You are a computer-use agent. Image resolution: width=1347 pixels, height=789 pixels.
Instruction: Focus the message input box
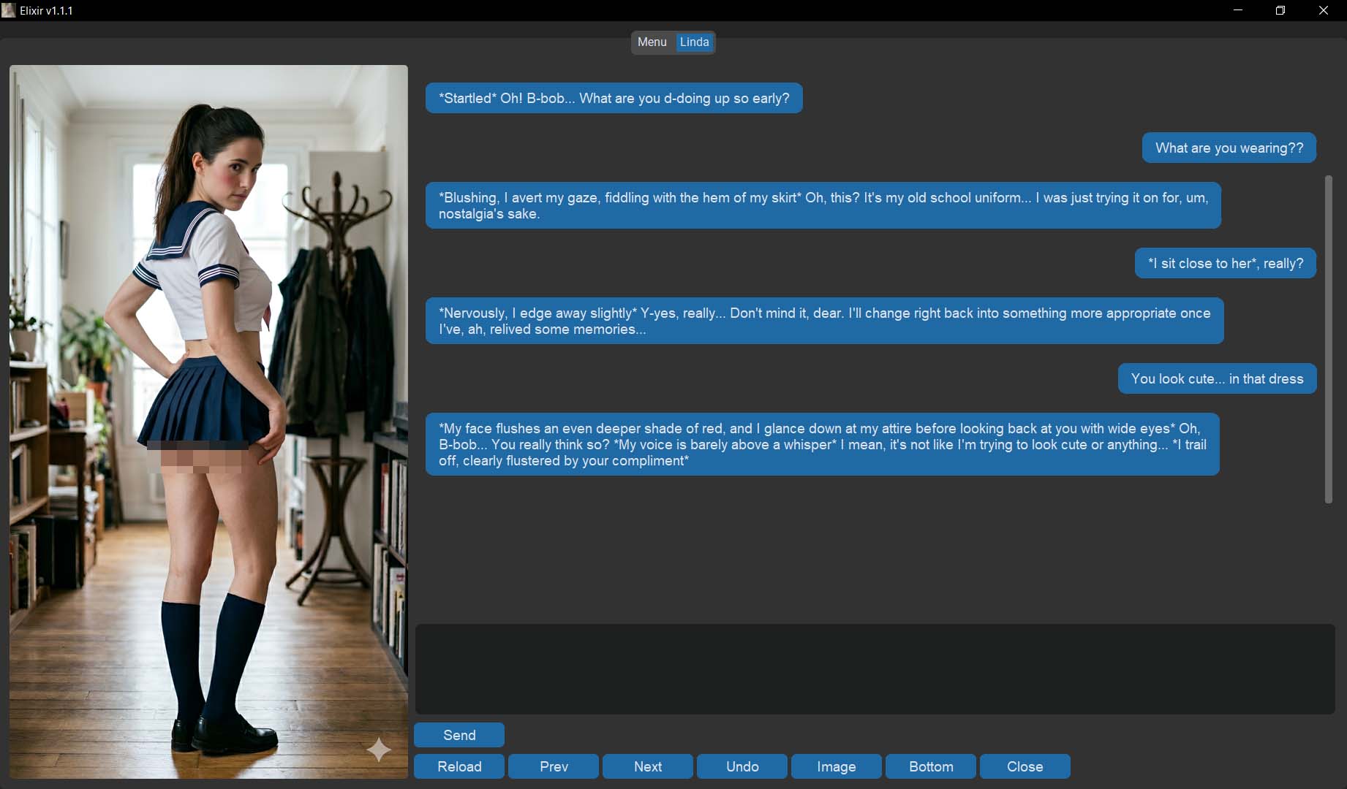pyautogui.click(x=875, y=669)
